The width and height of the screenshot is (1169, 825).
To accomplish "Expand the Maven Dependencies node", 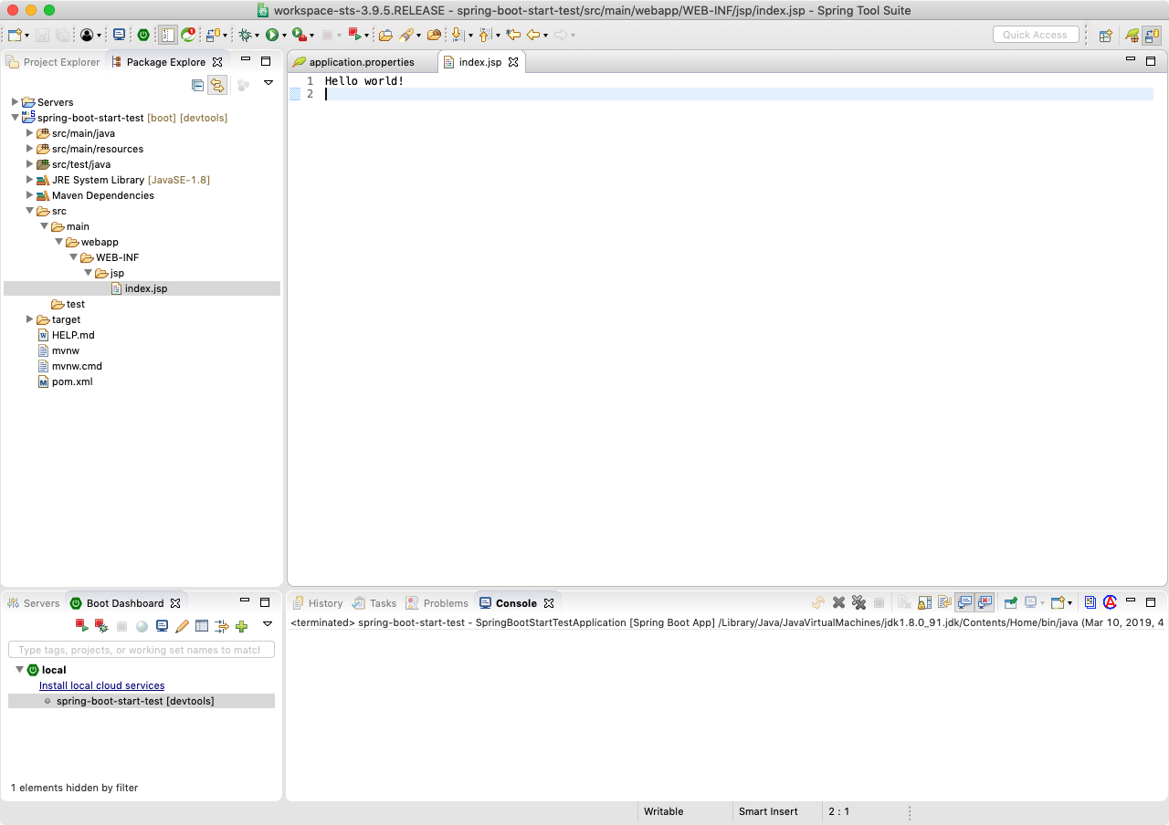I will (29, 195).
